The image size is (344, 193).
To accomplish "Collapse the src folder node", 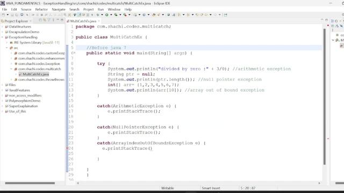I will 7,48.
